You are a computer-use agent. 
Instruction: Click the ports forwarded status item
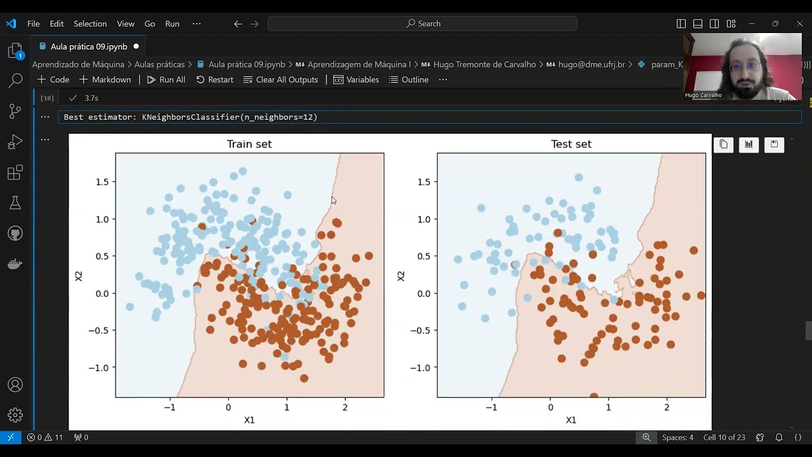(81, 437)
